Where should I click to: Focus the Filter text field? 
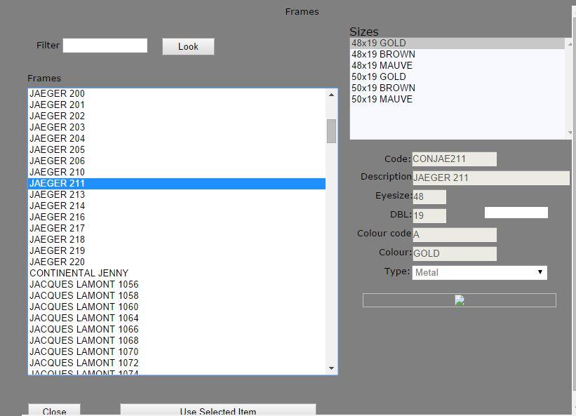click(x=105, y=46)
